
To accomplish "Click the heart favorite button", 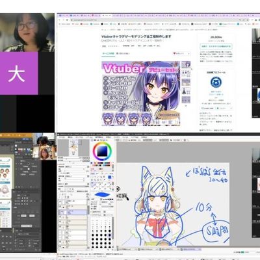I will pyautogui.click(x=181, y=53).
